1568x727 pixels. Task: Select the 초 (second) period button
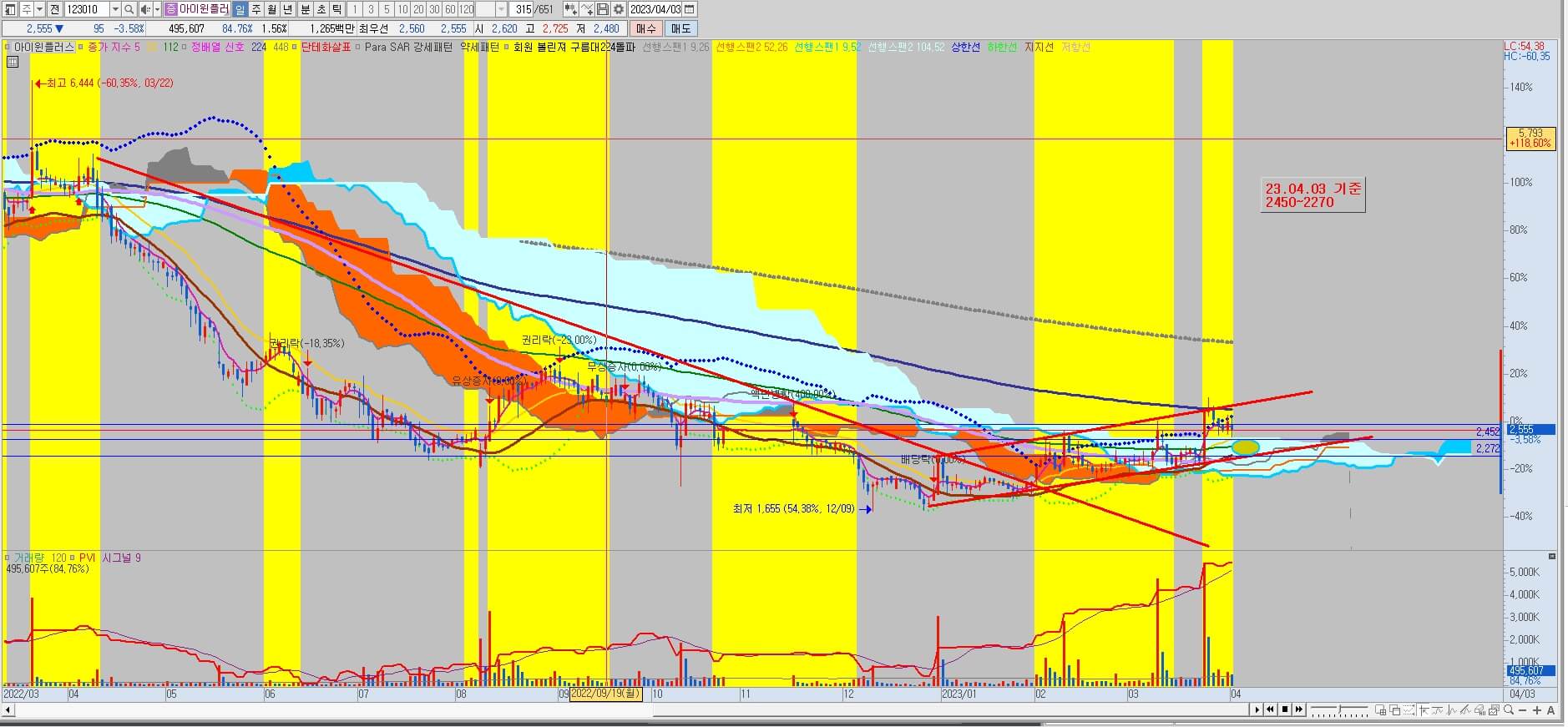click(x=321, y=9)
